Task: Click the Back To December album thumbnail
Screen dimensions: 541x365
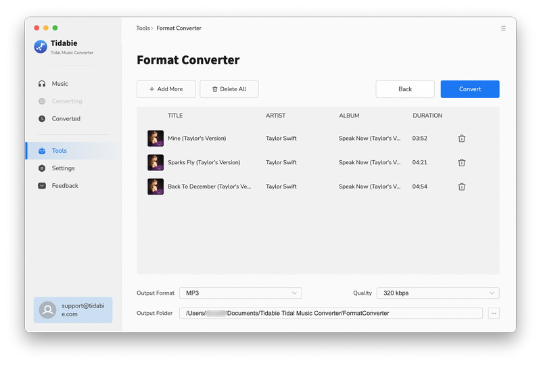Action: pos(156,187)
